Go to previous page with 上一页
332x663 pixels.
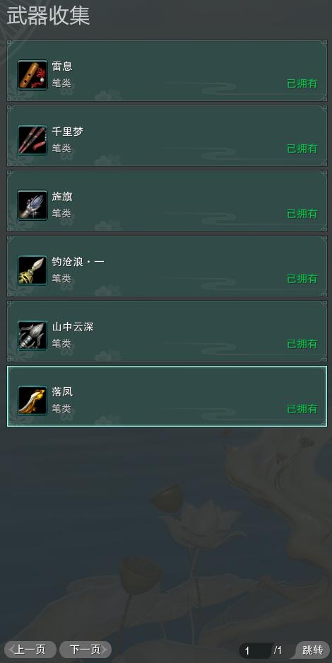click(x=30, y=650)
